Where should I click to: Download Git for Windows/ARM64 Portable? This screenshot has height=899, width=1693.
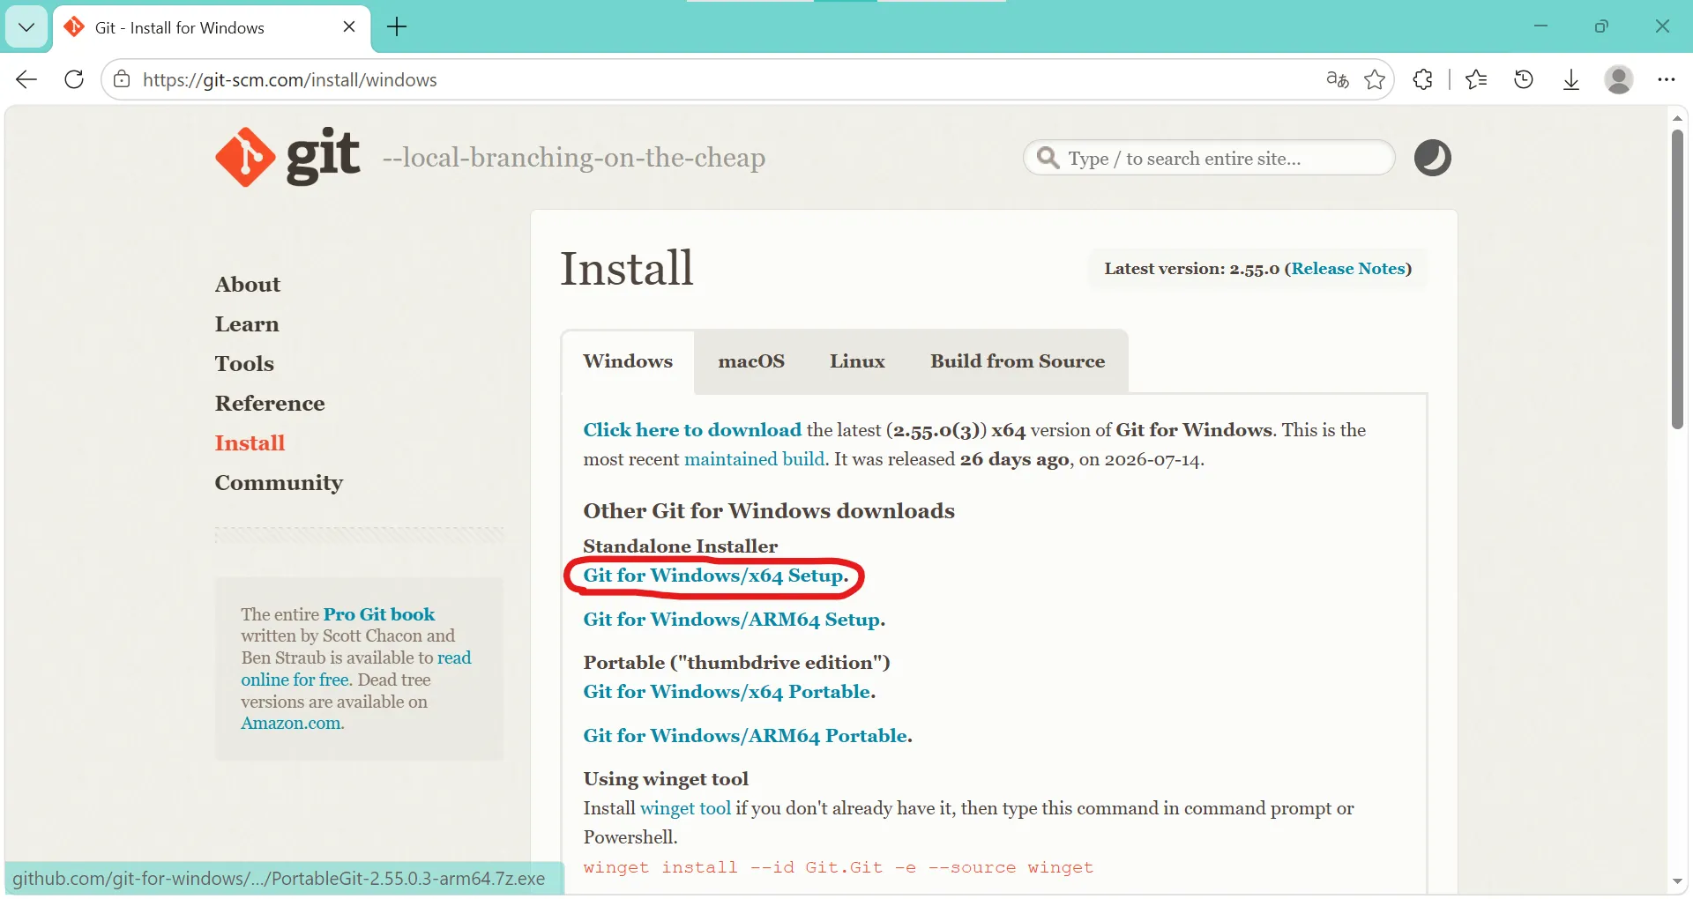[x=746, y=736]
